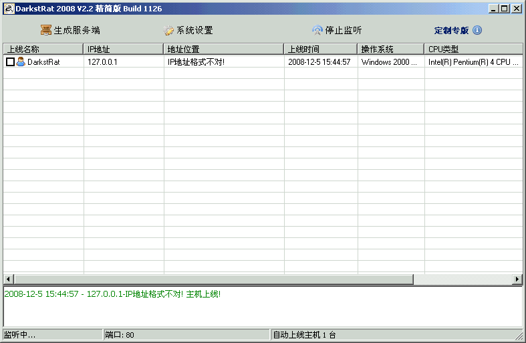526x343 pixels.
Task: Tick the checkbox next to DarkstRat host
Action: click(10, 62)
